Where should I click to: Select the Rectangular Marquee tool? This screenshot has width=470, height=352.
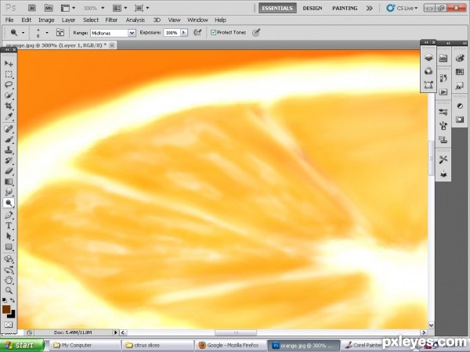pos(9,74)
